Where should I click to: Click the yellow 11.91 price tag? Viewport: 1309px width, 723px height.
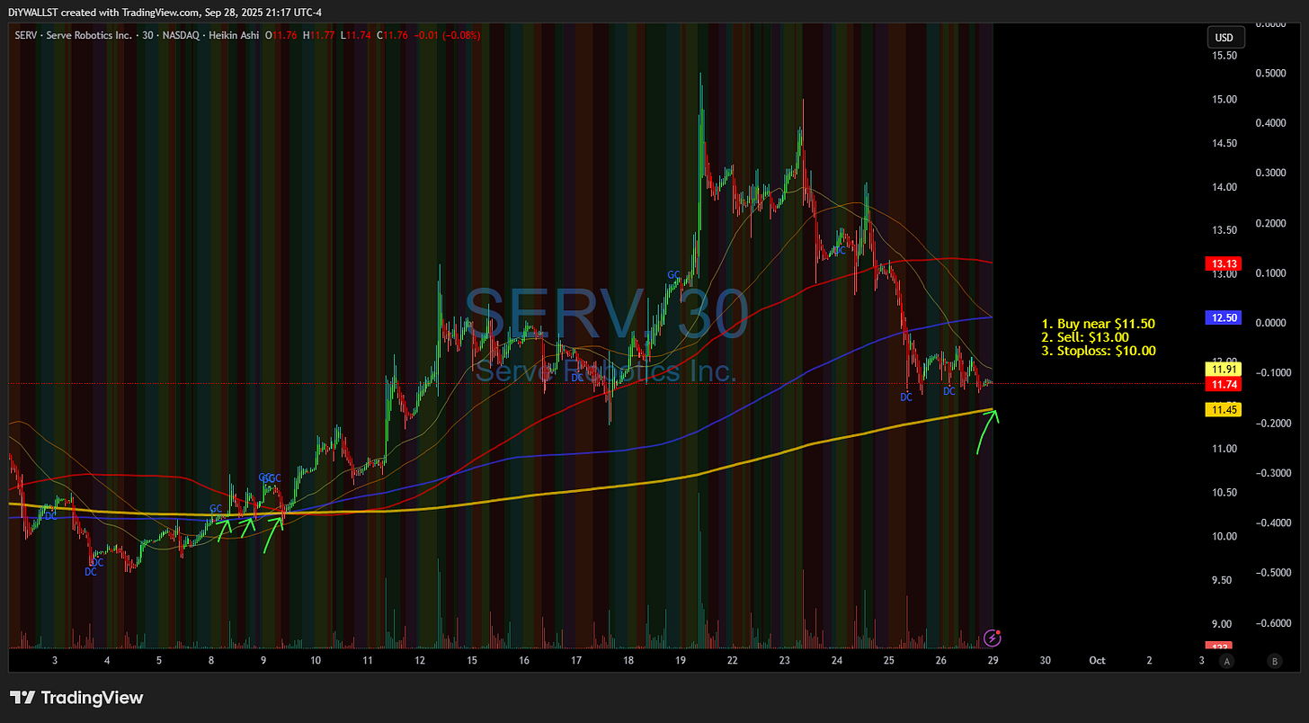pos(1222,369)
